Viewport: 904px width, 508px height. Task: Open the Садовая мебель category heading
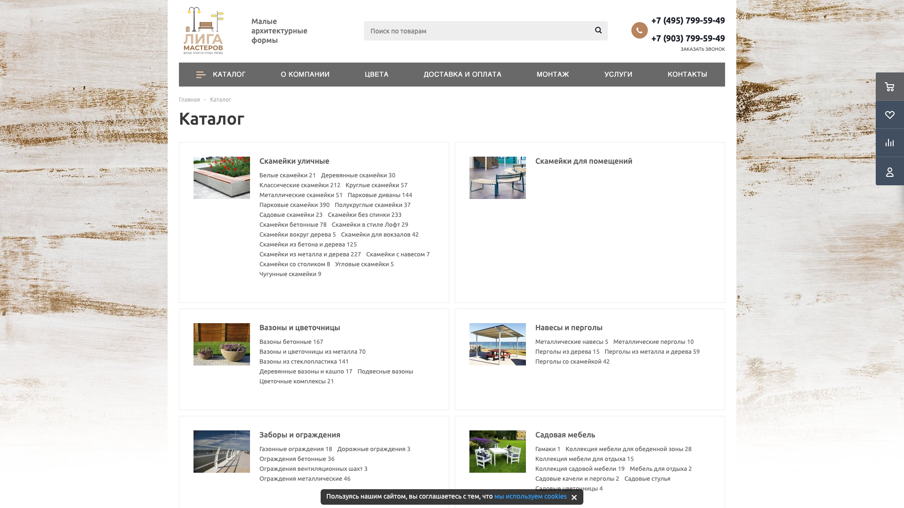point(565,435)
